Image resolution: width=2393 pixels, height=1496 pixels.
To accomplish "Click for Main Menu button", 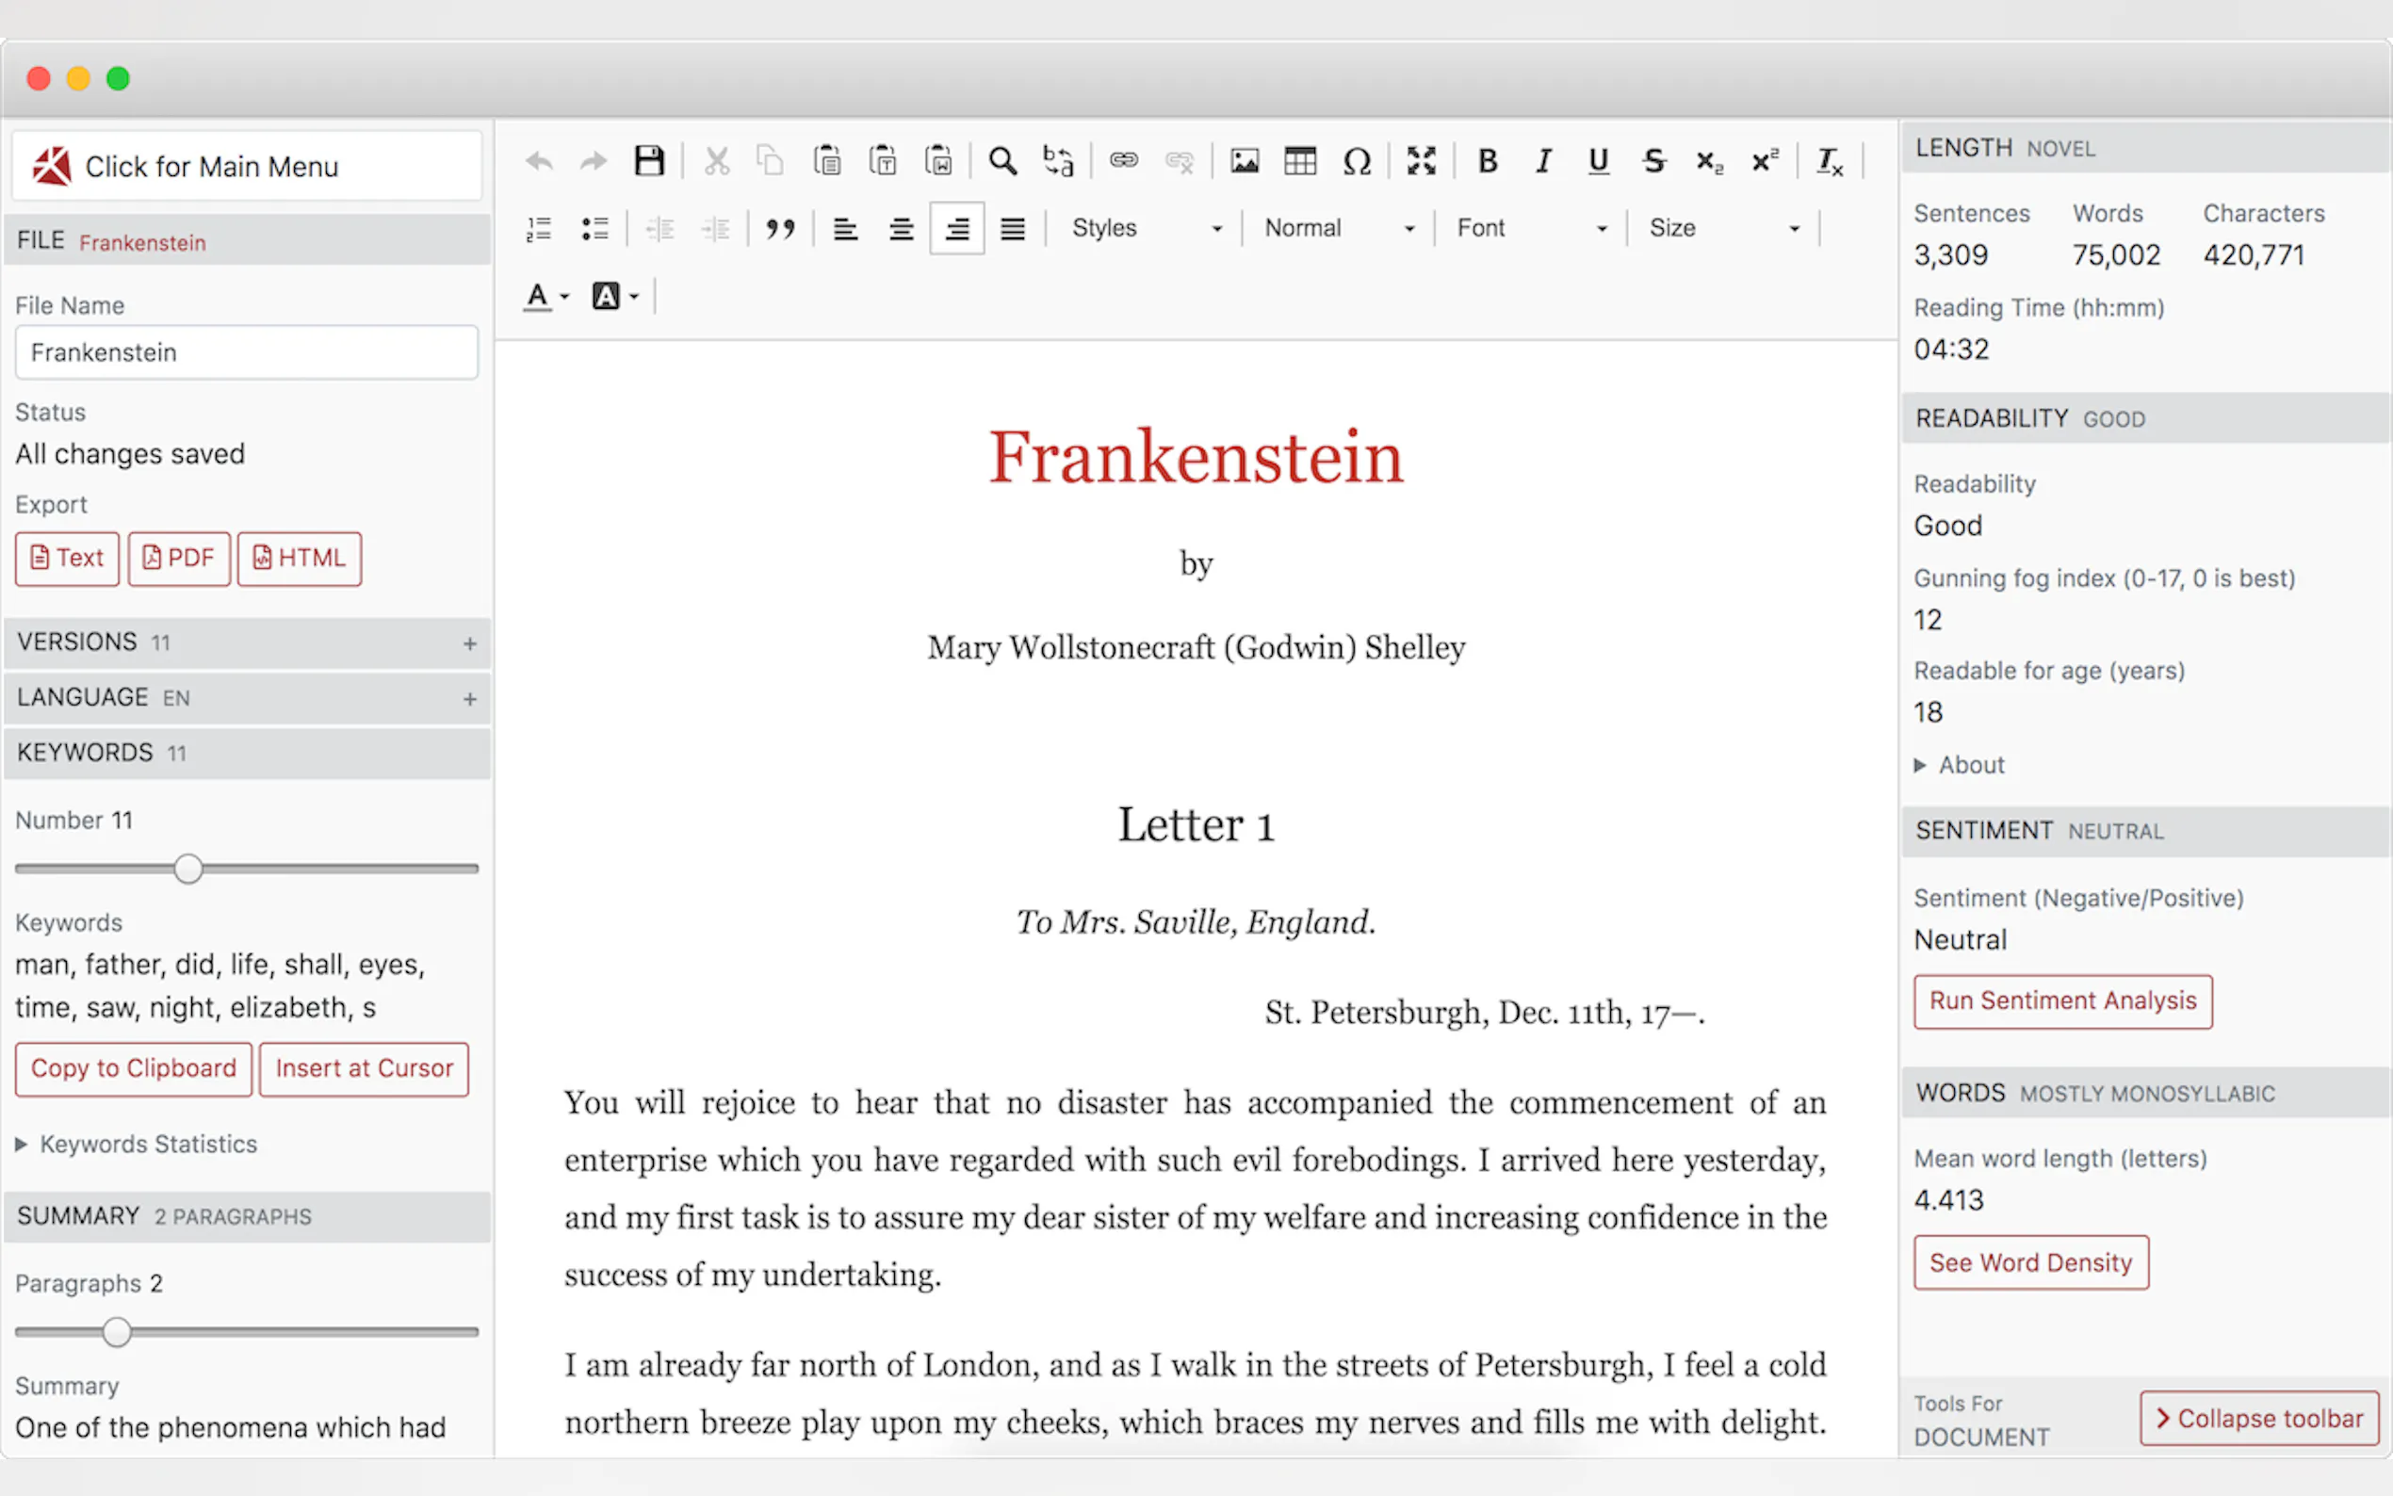I will [248, 166].
